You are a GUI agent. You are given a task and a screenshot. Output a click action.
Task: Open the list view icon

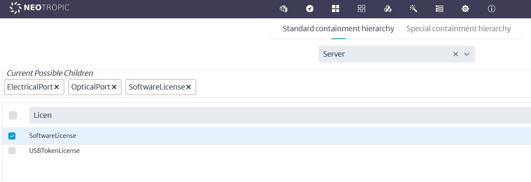pyautogui.click(x=439, y=9)
